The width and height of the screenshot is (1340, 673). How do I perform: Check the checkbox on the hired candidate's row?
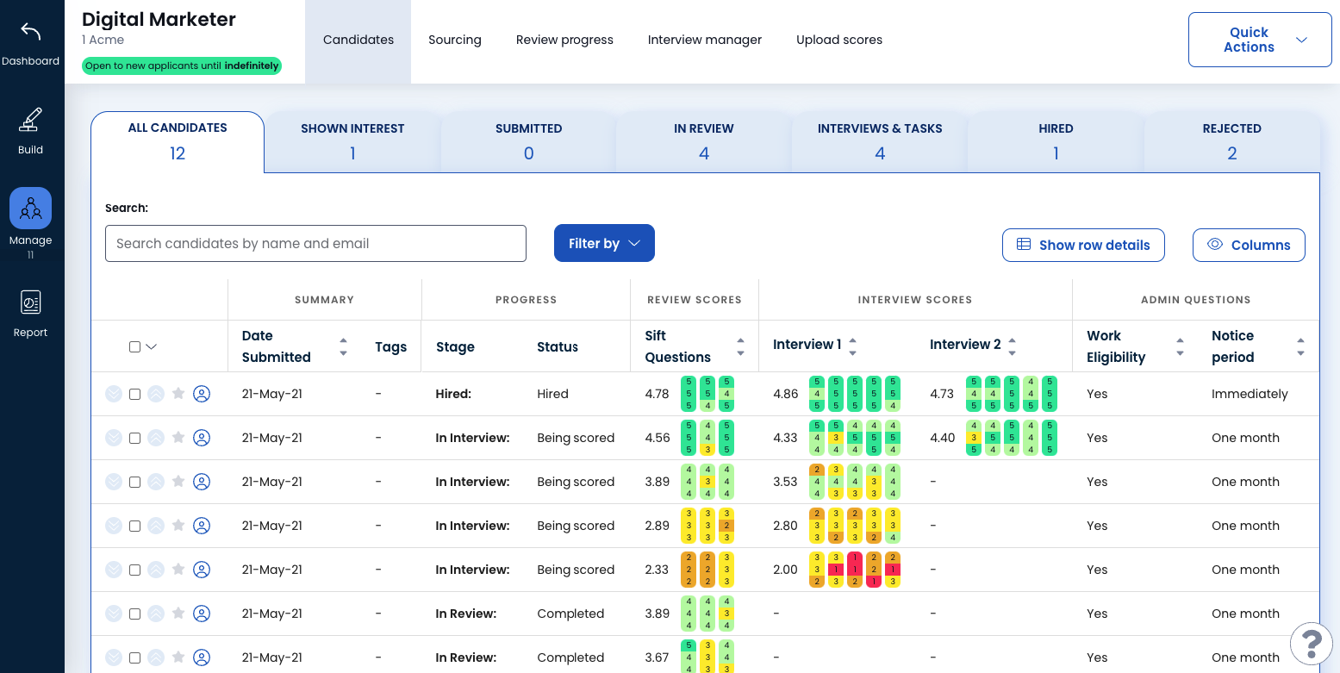coord(134,394)
